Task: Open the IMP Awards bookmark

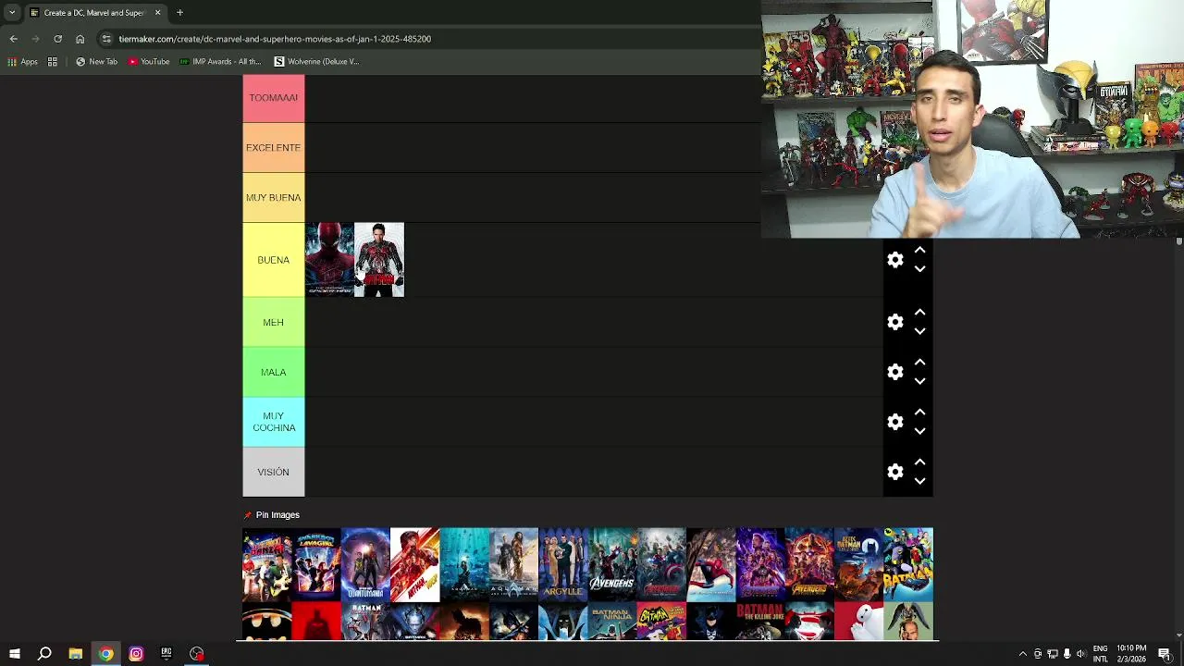Action: 221,62
